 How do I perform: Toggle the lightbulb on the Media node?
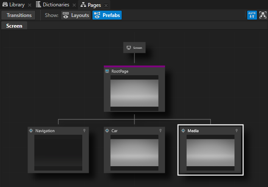coord(237,131)
